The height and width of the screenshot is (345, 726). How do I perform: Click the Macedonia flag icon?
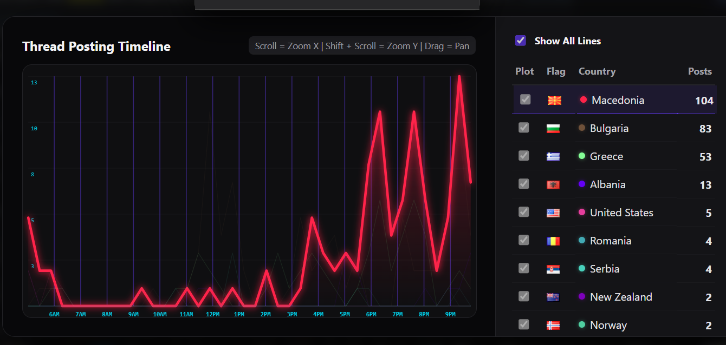[555, 101]
